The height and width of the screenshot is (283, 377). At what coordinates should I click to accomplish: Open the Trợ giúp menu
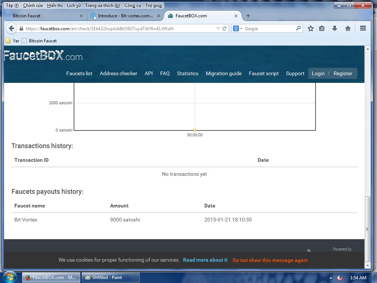[x=154, y=5]
